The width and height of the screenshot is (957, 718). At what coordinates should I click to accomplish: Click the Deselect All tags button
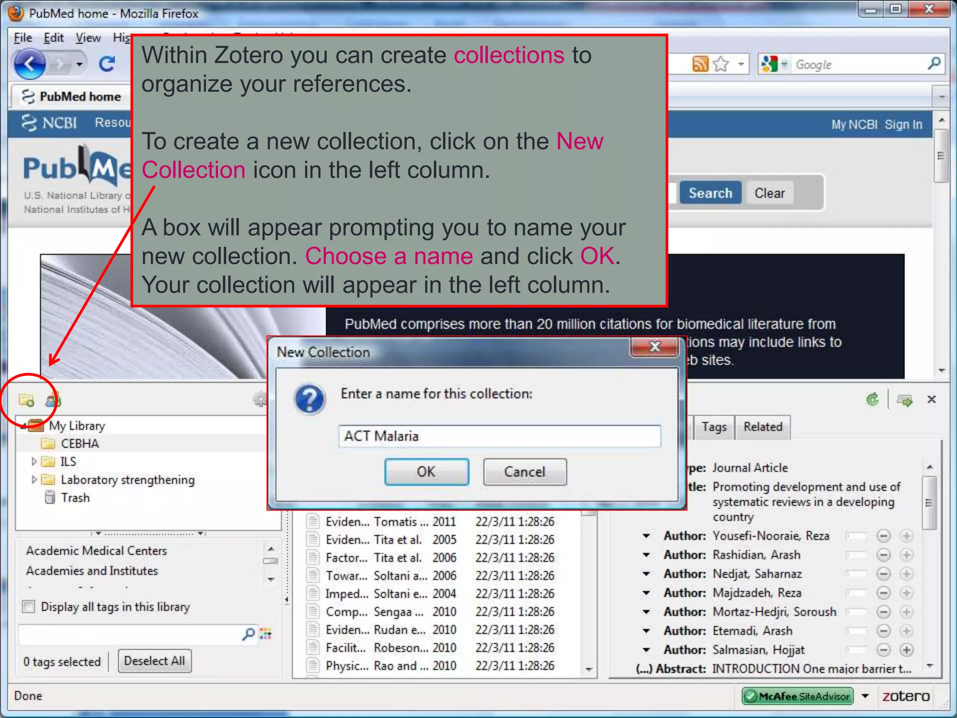pyautogui.click(x=155, y=661)
